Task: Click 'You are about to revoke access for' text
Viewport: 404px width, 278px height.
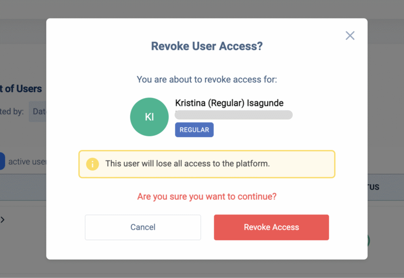Action: pyautogui.click(x=207, y=79)
